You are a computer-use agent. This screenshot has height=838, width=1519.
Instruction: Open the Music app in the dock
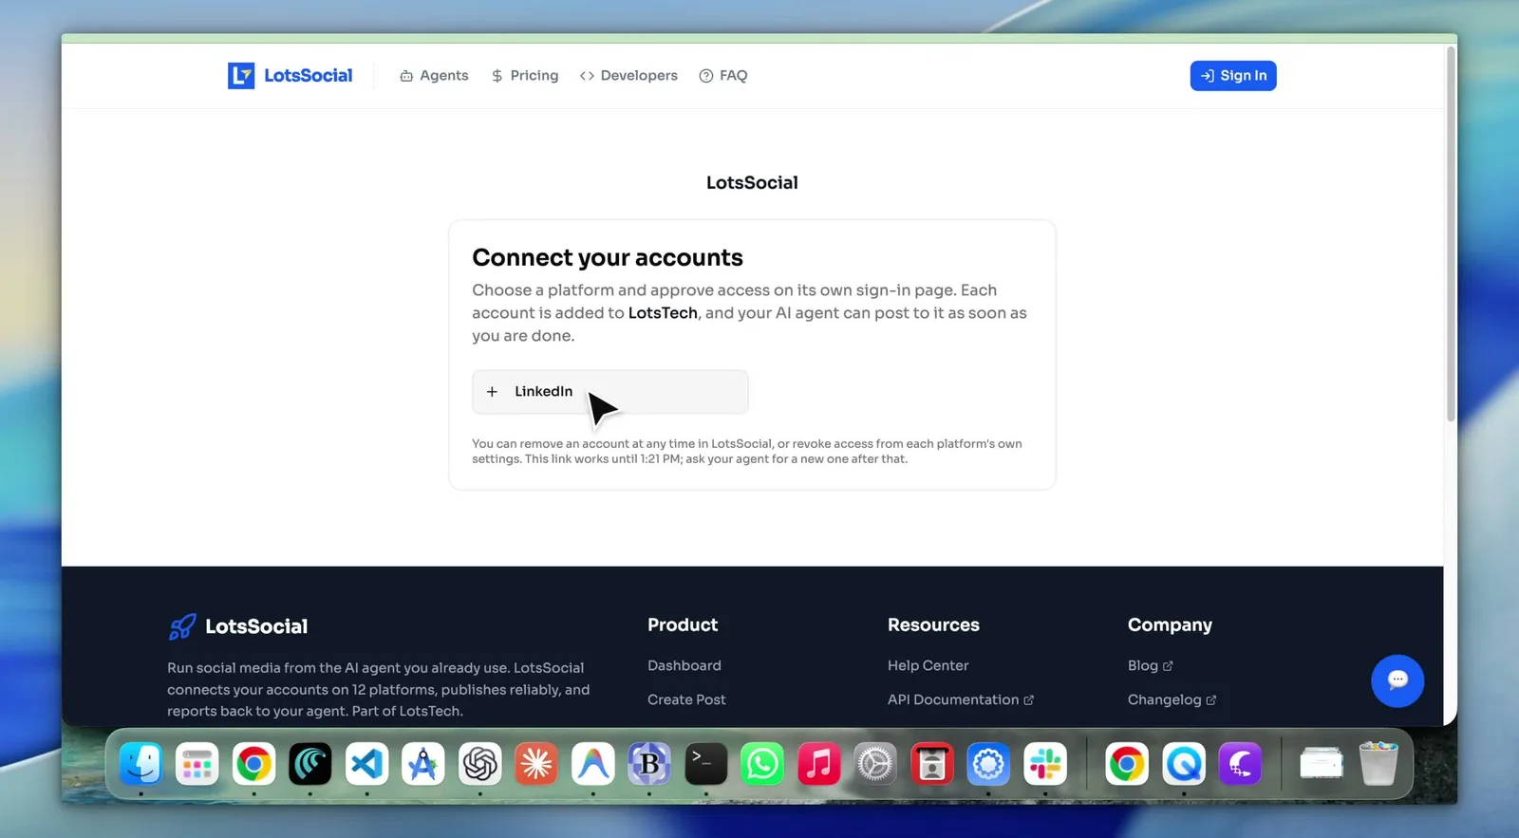click(819, 764)
